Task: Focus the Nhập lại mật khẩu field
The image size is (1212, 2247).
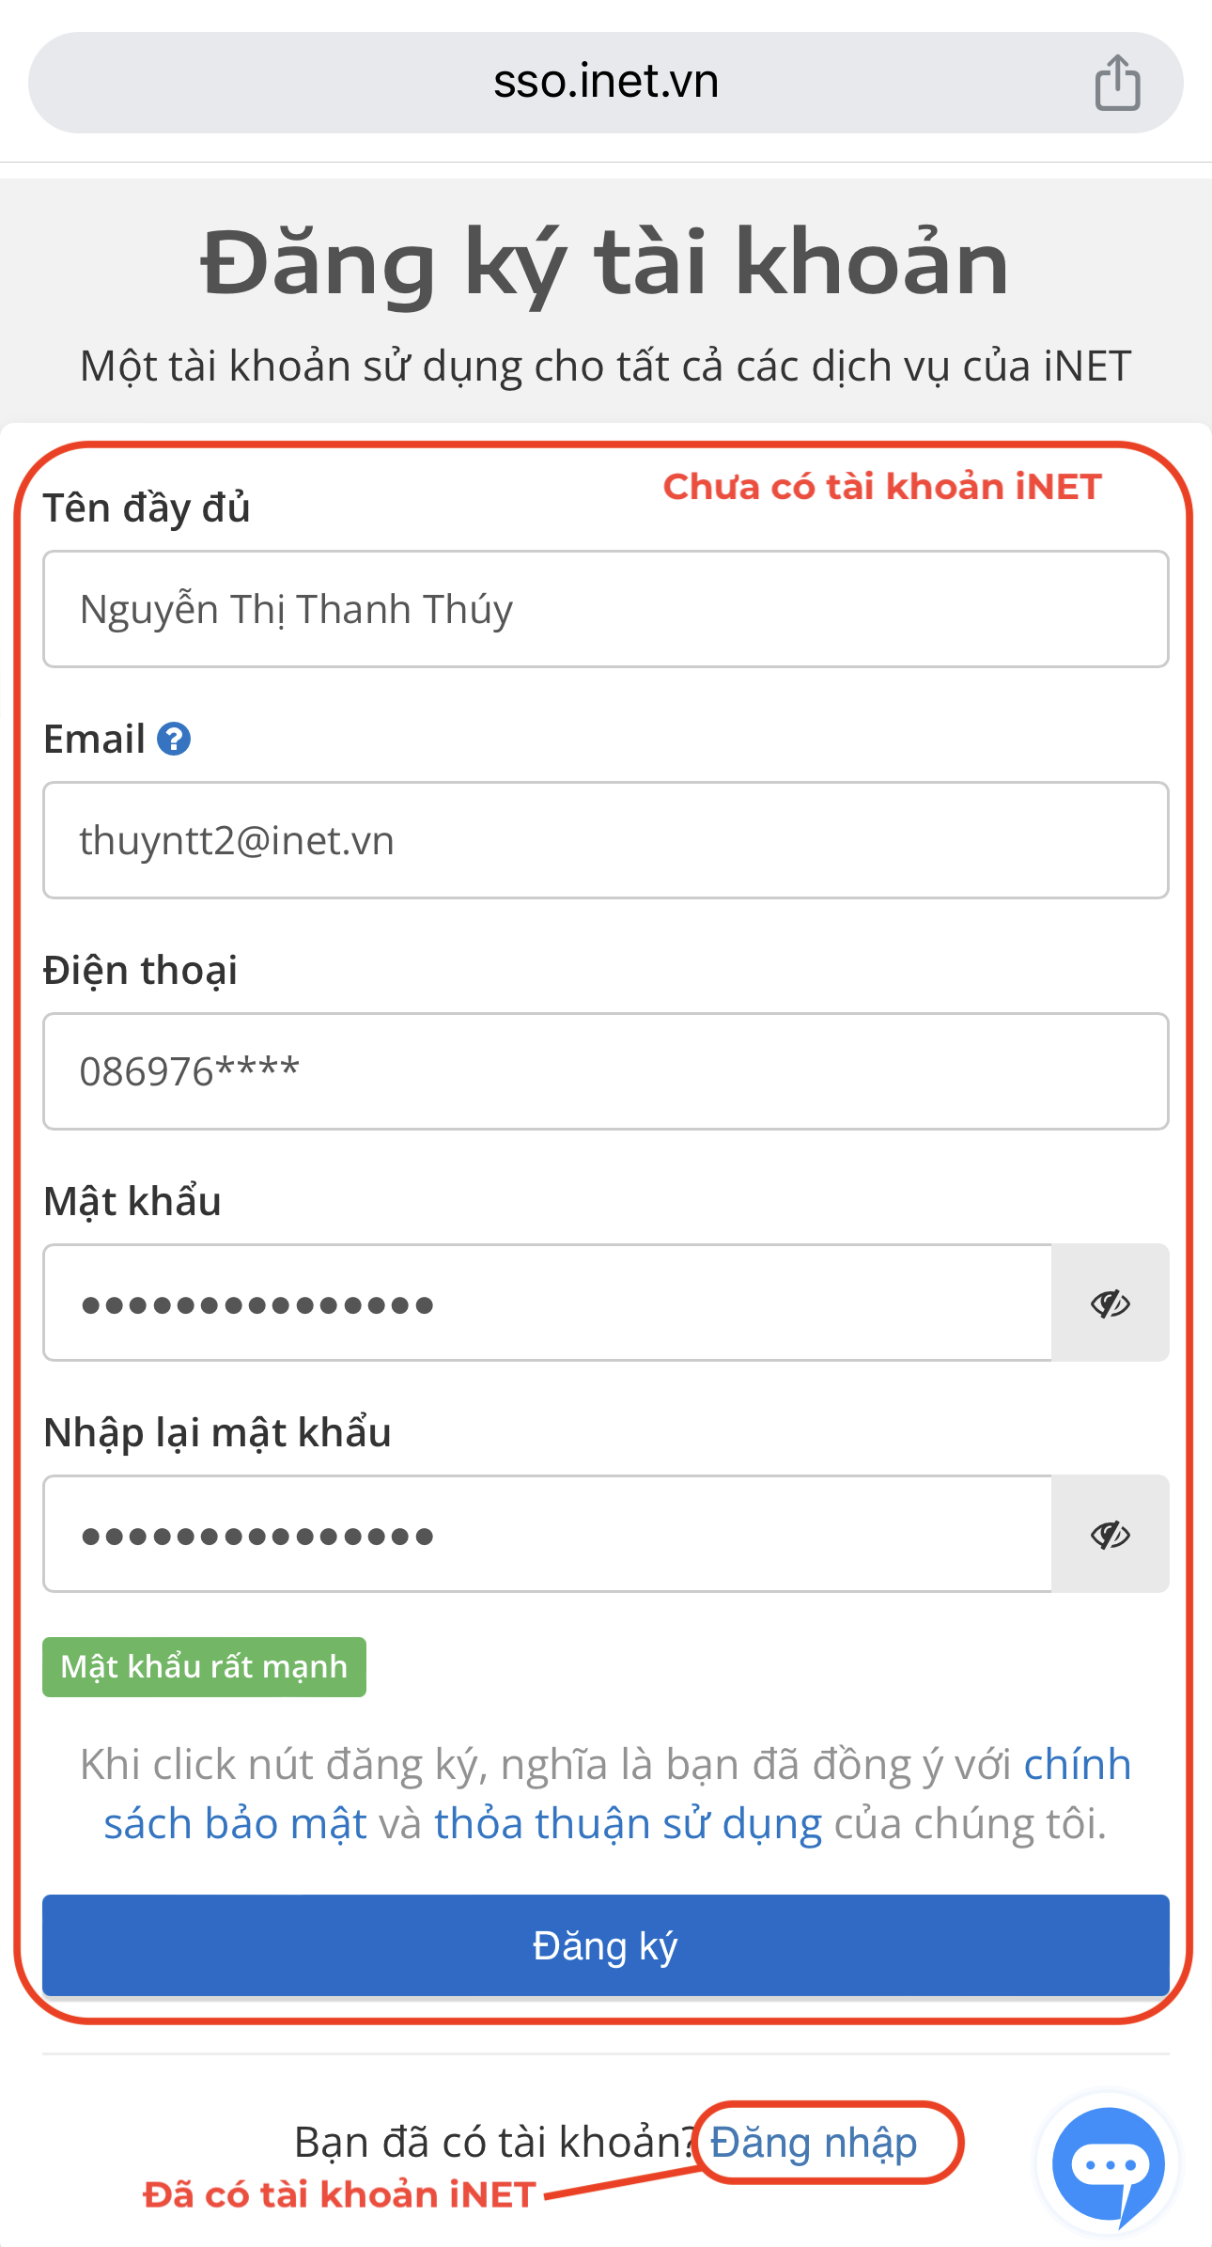Action: pos(548,1534)
